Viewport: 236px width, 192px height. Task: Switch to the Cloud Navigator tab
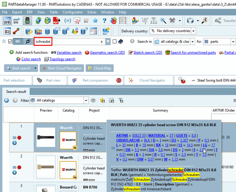149,80
